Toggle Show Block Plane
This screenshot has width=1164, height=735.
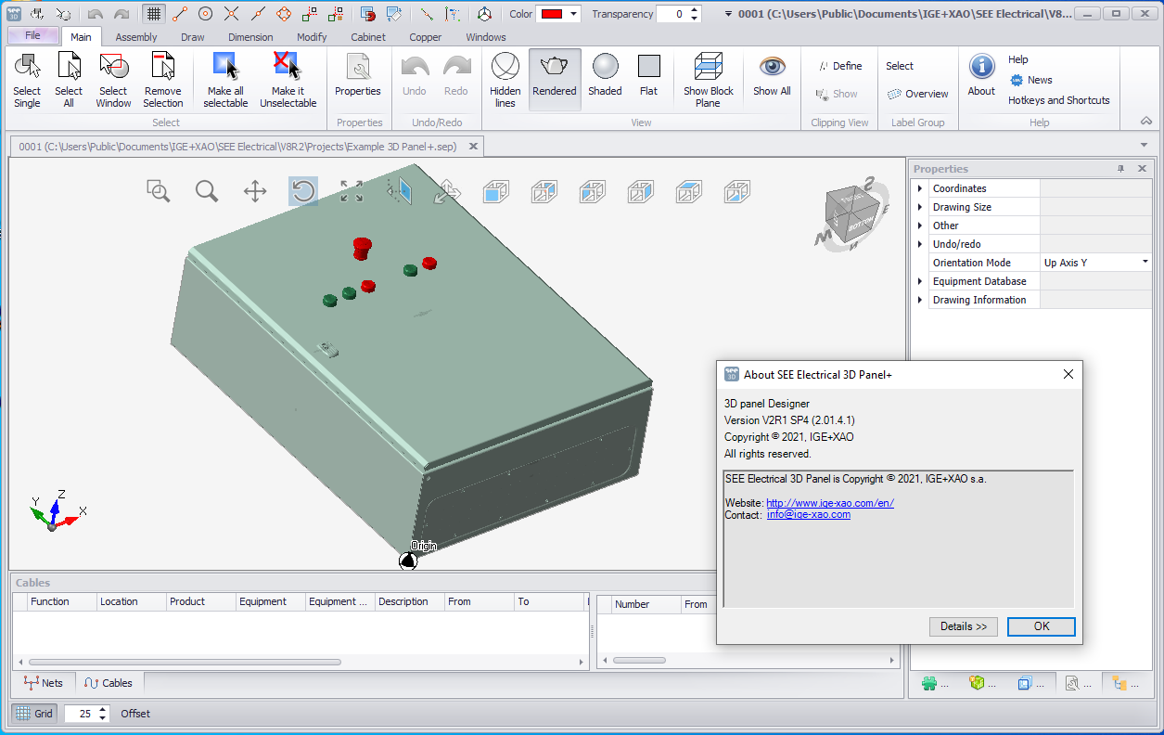709,81
